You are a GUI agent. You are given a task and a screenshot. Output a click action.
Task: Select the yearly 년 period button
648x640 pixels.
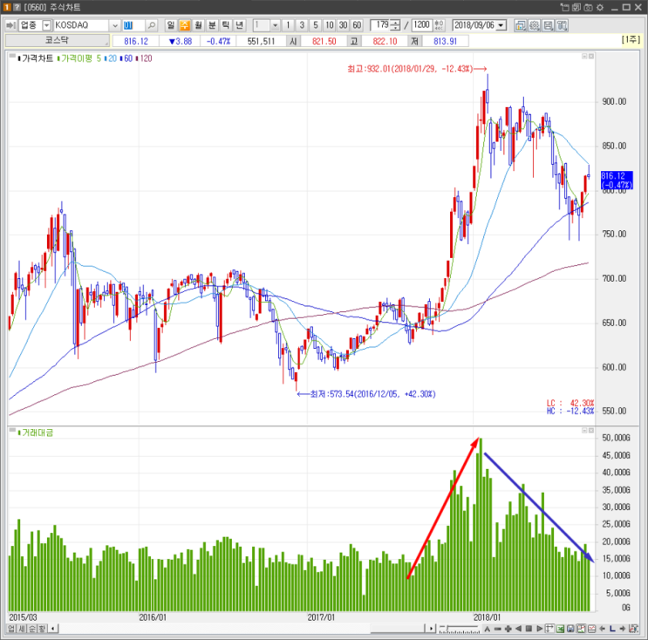click(239, 25)
